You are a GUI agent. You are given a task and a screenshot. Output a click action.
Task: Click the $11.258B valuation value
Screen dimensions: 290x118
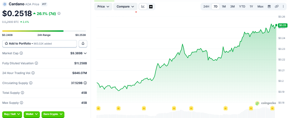81,63
